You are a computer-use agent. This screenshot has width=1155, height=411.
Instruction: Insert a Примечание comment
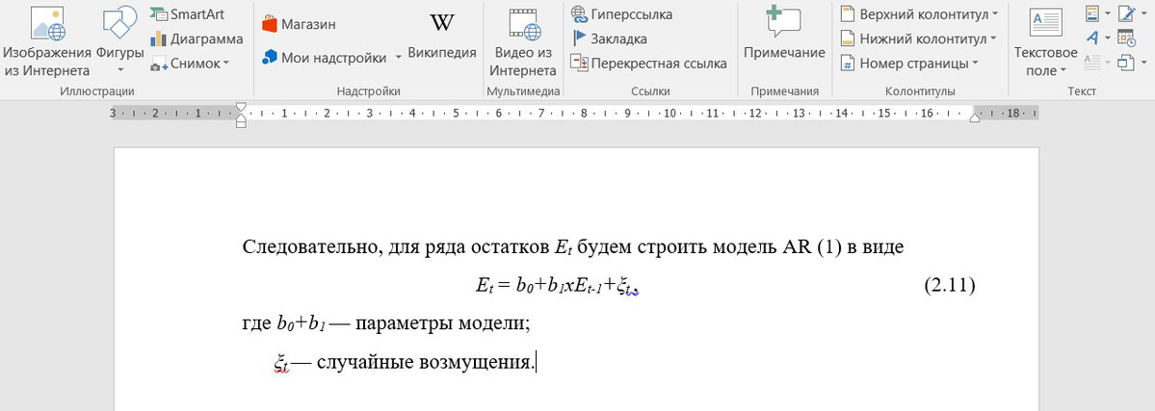tap(783, 37)
